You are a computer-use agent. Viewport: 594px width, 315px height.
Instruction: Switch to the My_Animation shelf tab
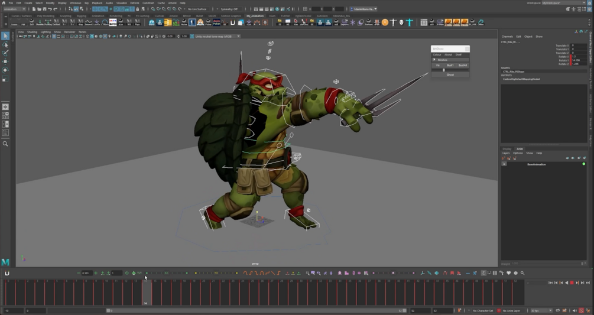tap(255, 16)
